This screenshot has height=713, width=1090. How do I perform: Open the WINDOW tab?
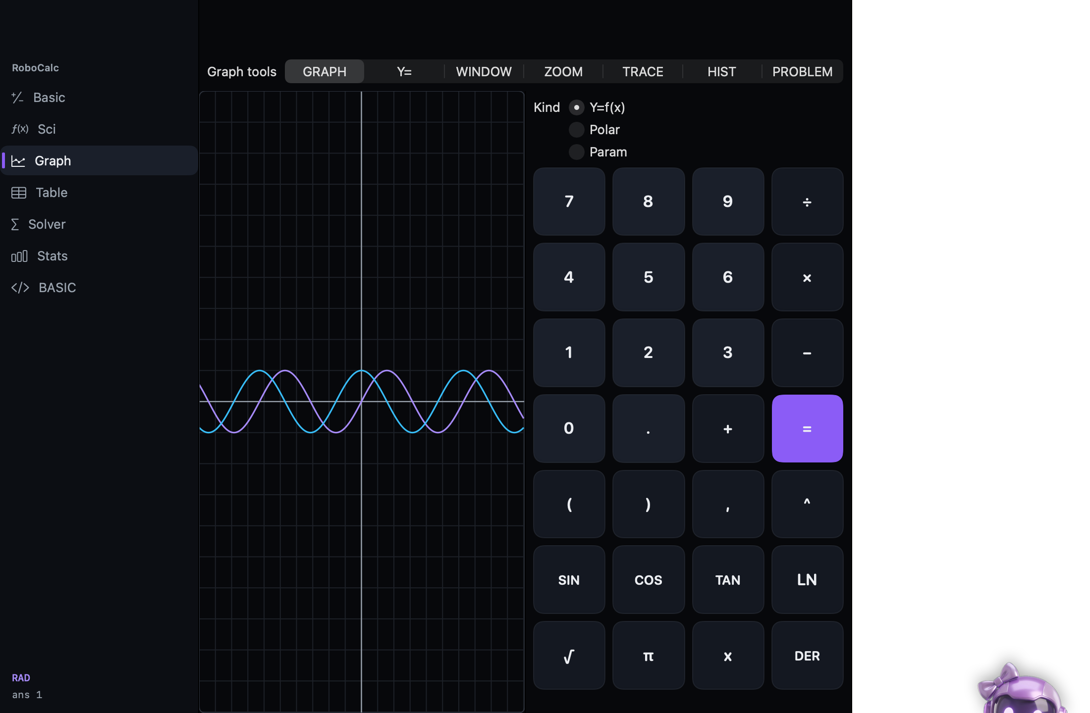[x=484, y=72]
